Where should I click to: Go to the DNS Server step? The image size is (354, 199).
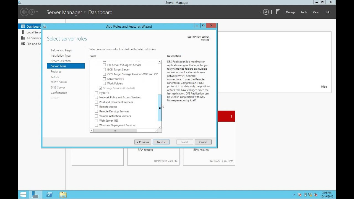58,87
